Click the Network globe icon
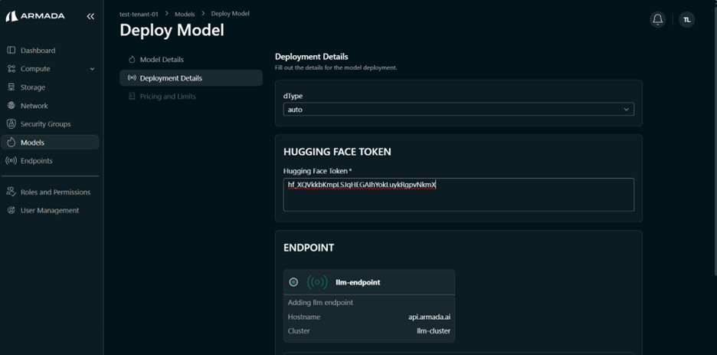717x355 pixels. [11, 105]
